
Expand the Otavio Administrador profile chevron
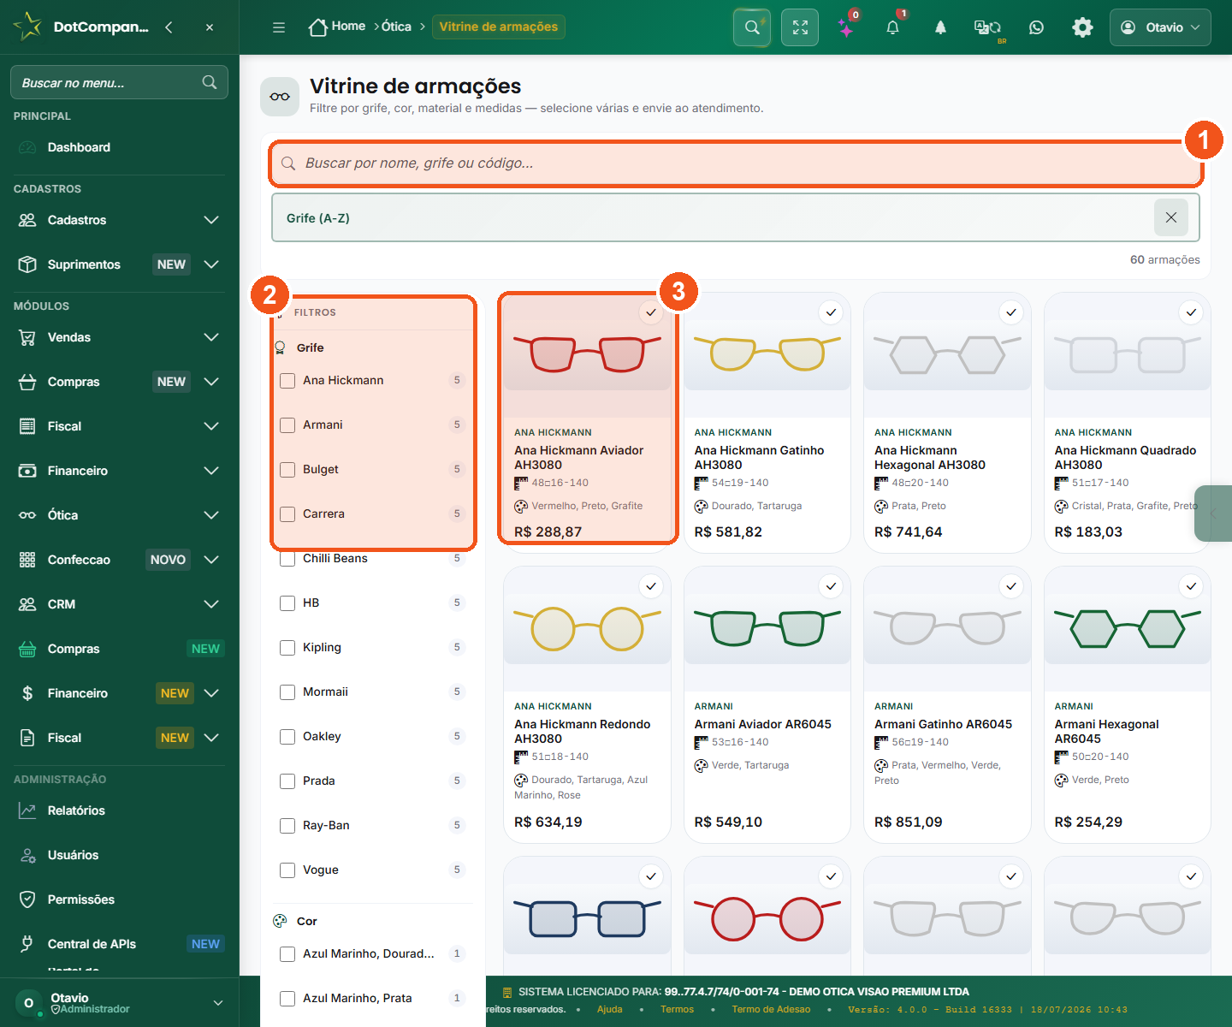point(218,1003)
